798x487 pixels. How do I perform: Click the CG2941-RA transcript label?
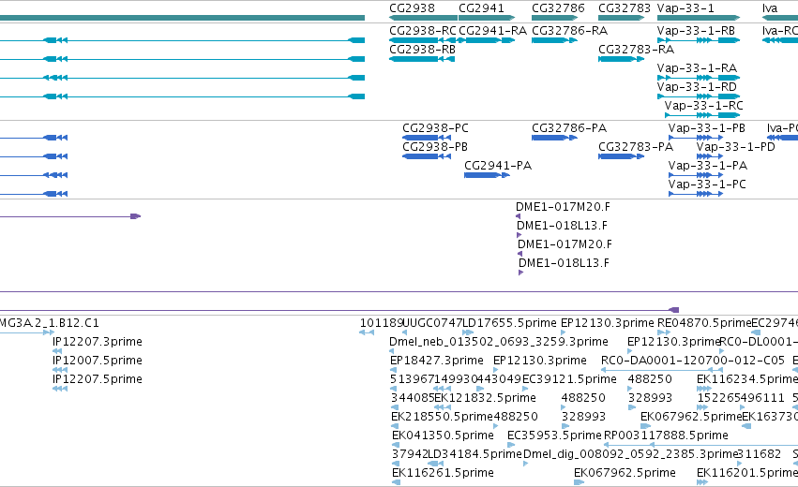(492, 31)
